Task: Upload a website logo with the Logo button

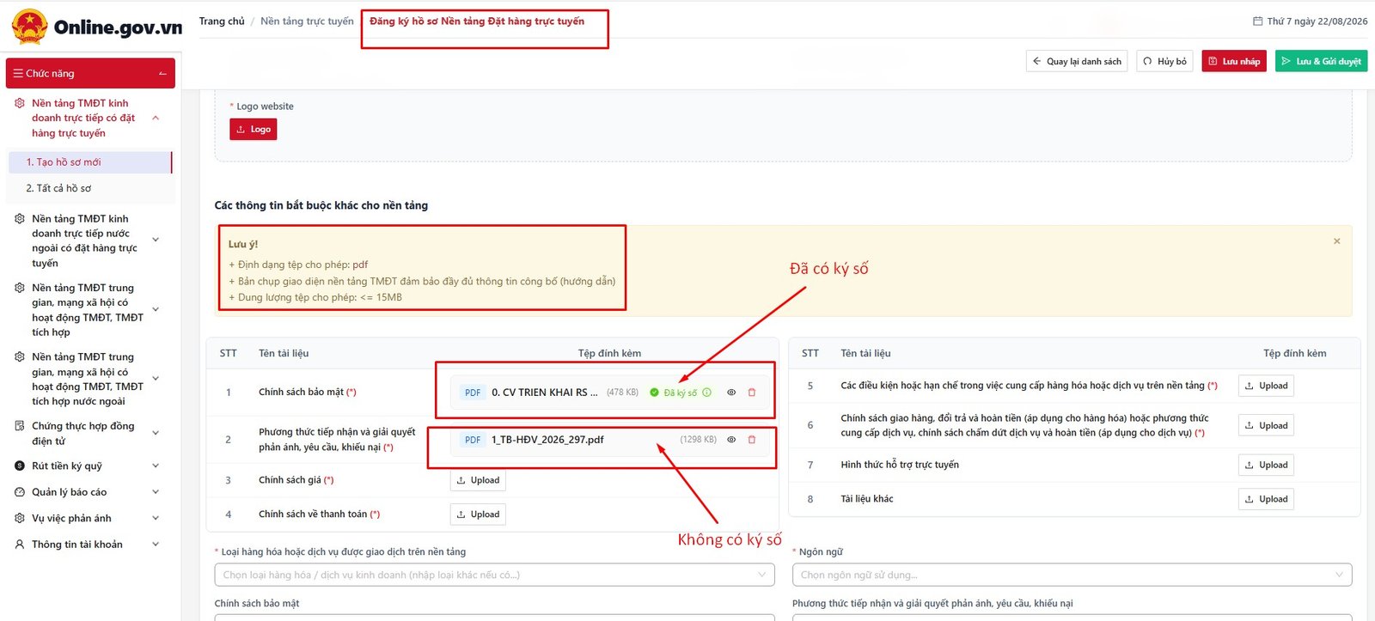Action: click(x=254, y=129)
